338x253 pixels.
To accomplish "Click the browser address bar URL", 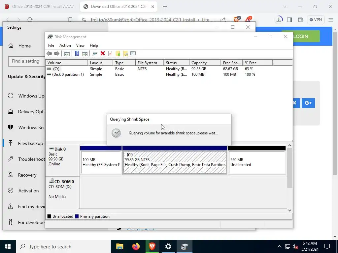I will [x=152, y=20].
